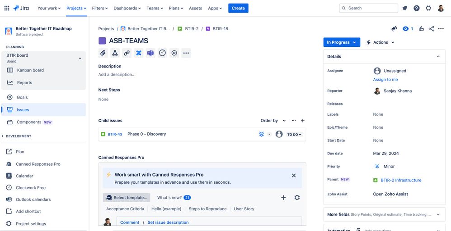The width and height of the screenshot is (451, 231).
Task: Collapse the Details panel
Action: (438, 56)
